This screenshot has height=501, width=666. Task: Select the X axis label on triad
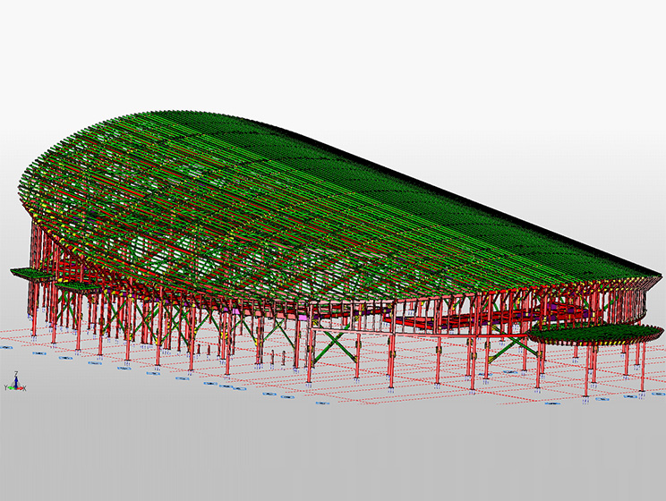click(24, 388)
